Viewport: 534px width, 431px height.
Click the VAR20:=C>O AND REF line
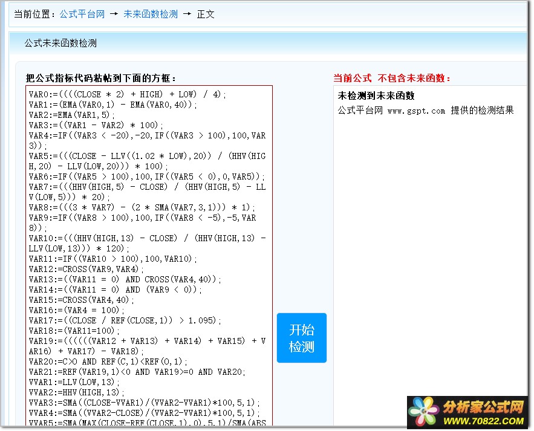coord(108,361)
